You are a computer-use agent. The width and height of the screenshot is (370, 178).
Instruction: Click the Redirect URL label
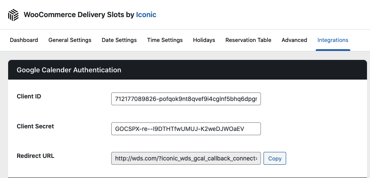coord(36,156)
